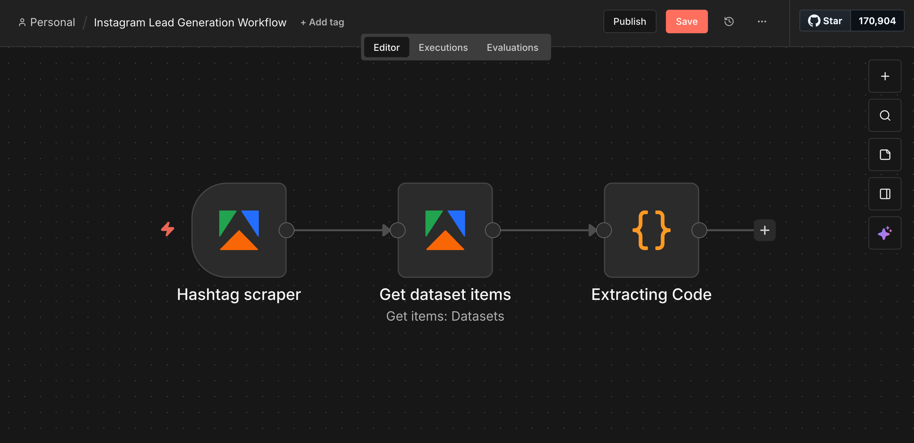This screenshot has width=914, height=443.
Task: Open the Hashtag scraper Apify node
Action: tap(239, 230)
